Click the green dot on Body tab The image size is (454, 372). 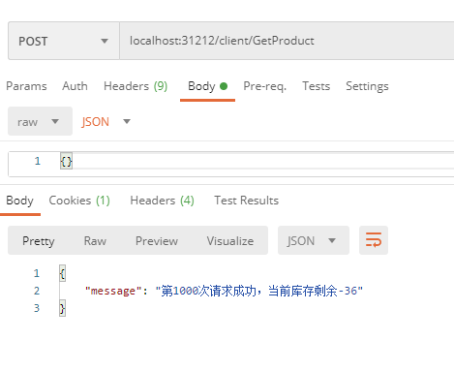coord(224,86)
